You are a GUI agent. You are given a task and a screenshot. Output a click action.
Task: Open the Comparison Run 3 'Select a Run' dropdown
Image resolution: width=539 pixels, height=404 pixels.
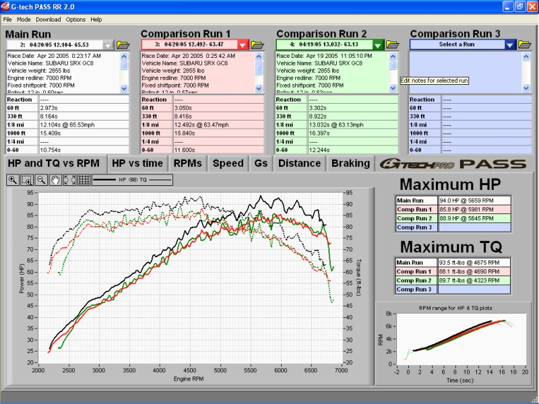point(510,44)
